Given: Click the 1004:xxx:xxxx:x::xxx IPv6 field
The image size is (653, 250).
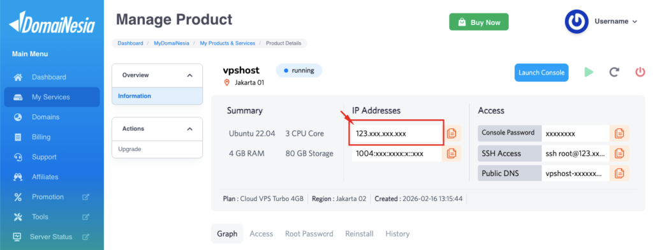Looking at the screenshot, I should click(397, 153).
